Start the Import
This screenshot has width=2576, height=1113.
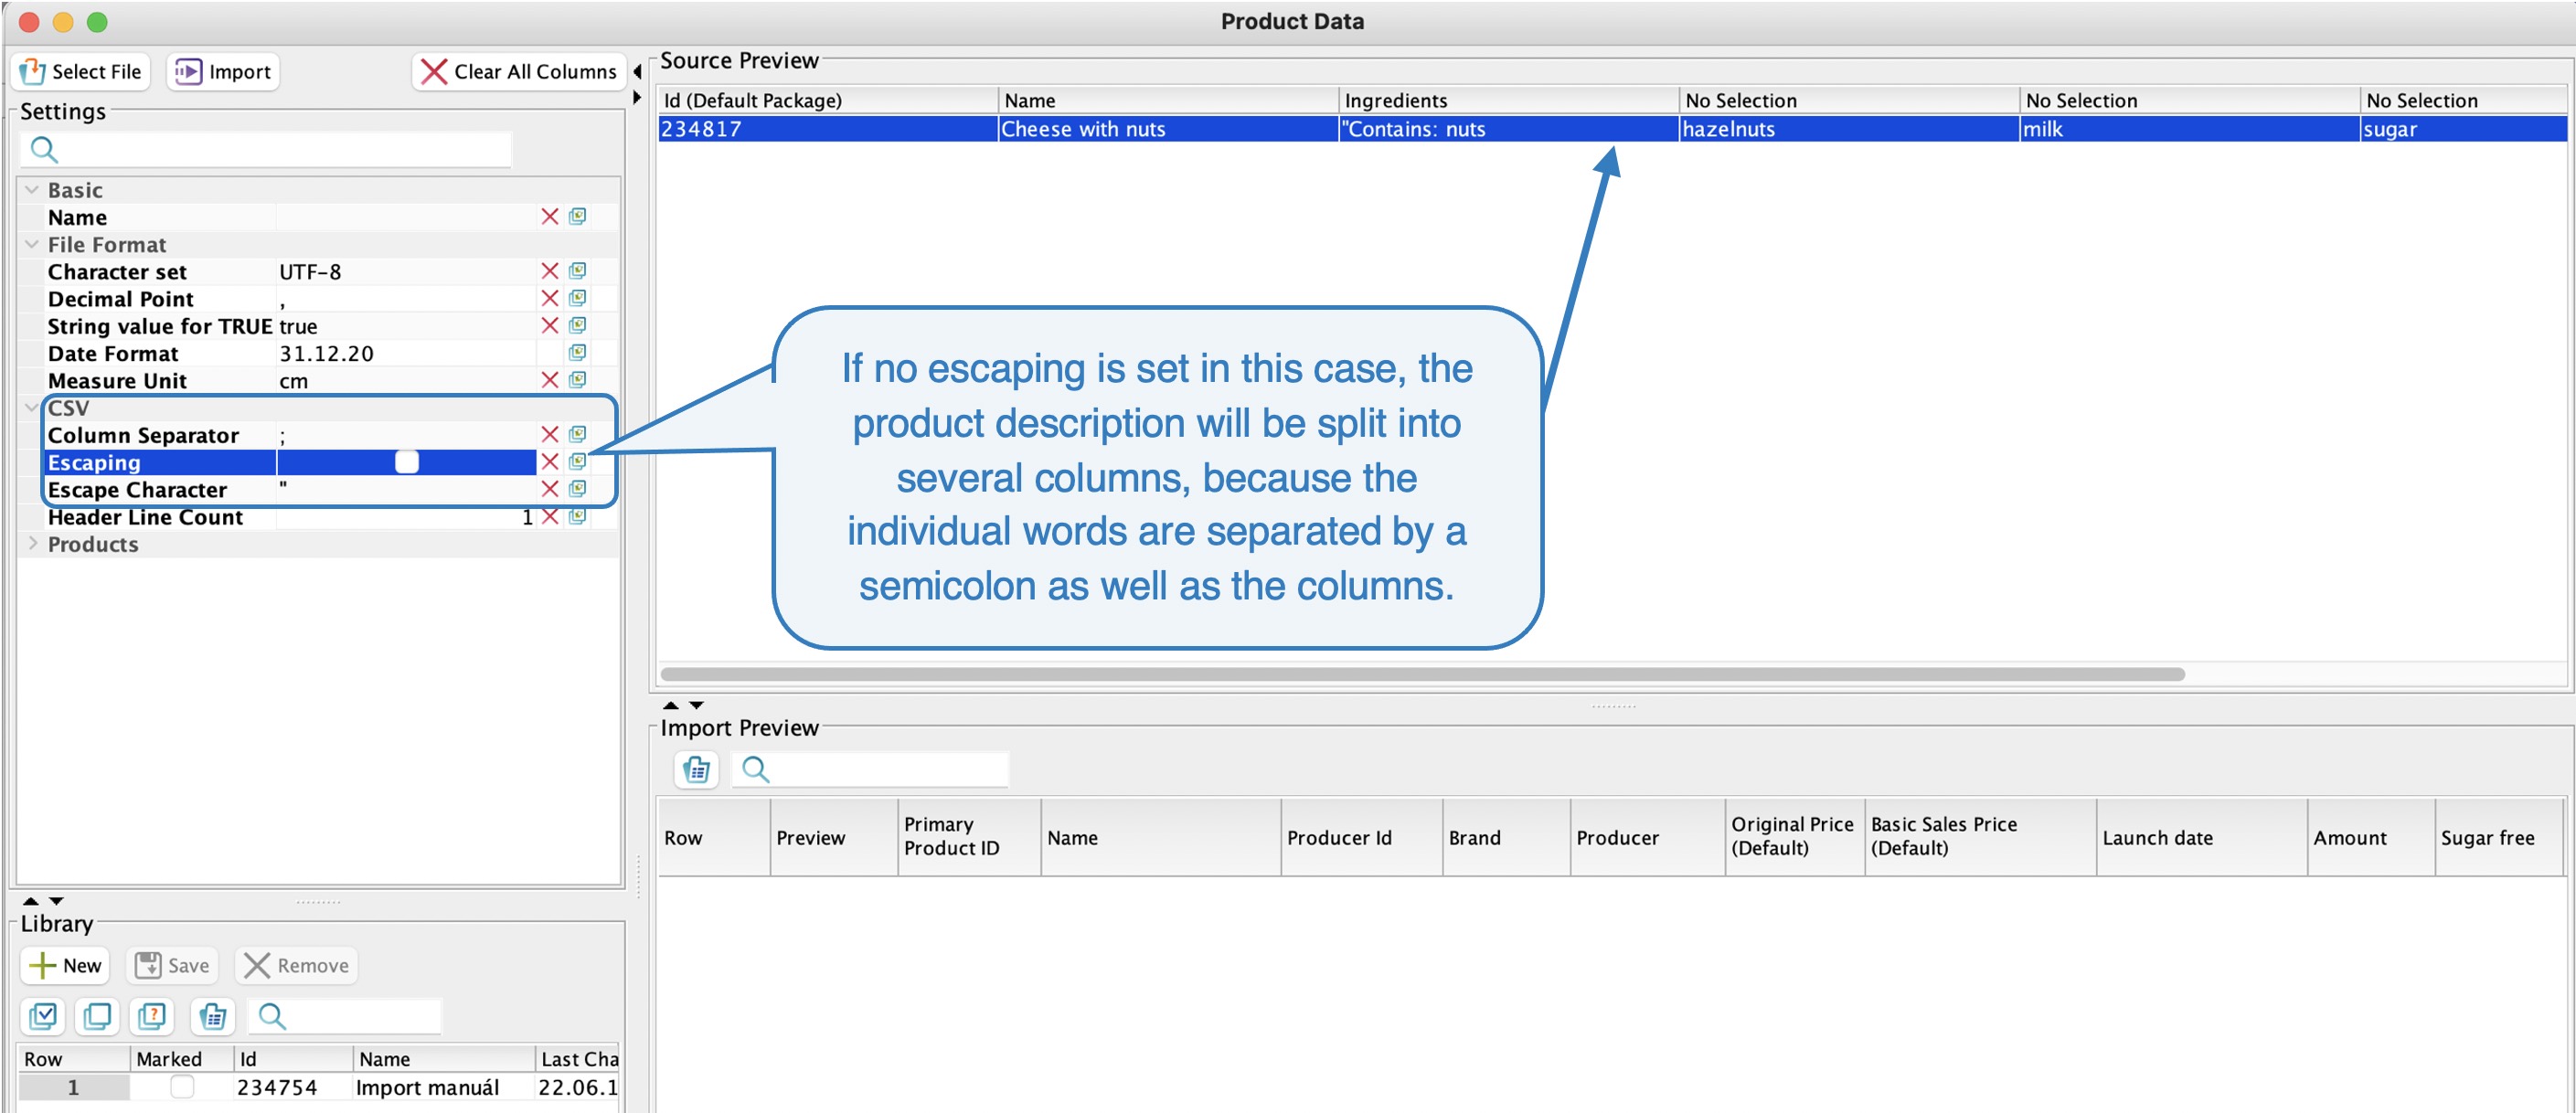point(223,71)
